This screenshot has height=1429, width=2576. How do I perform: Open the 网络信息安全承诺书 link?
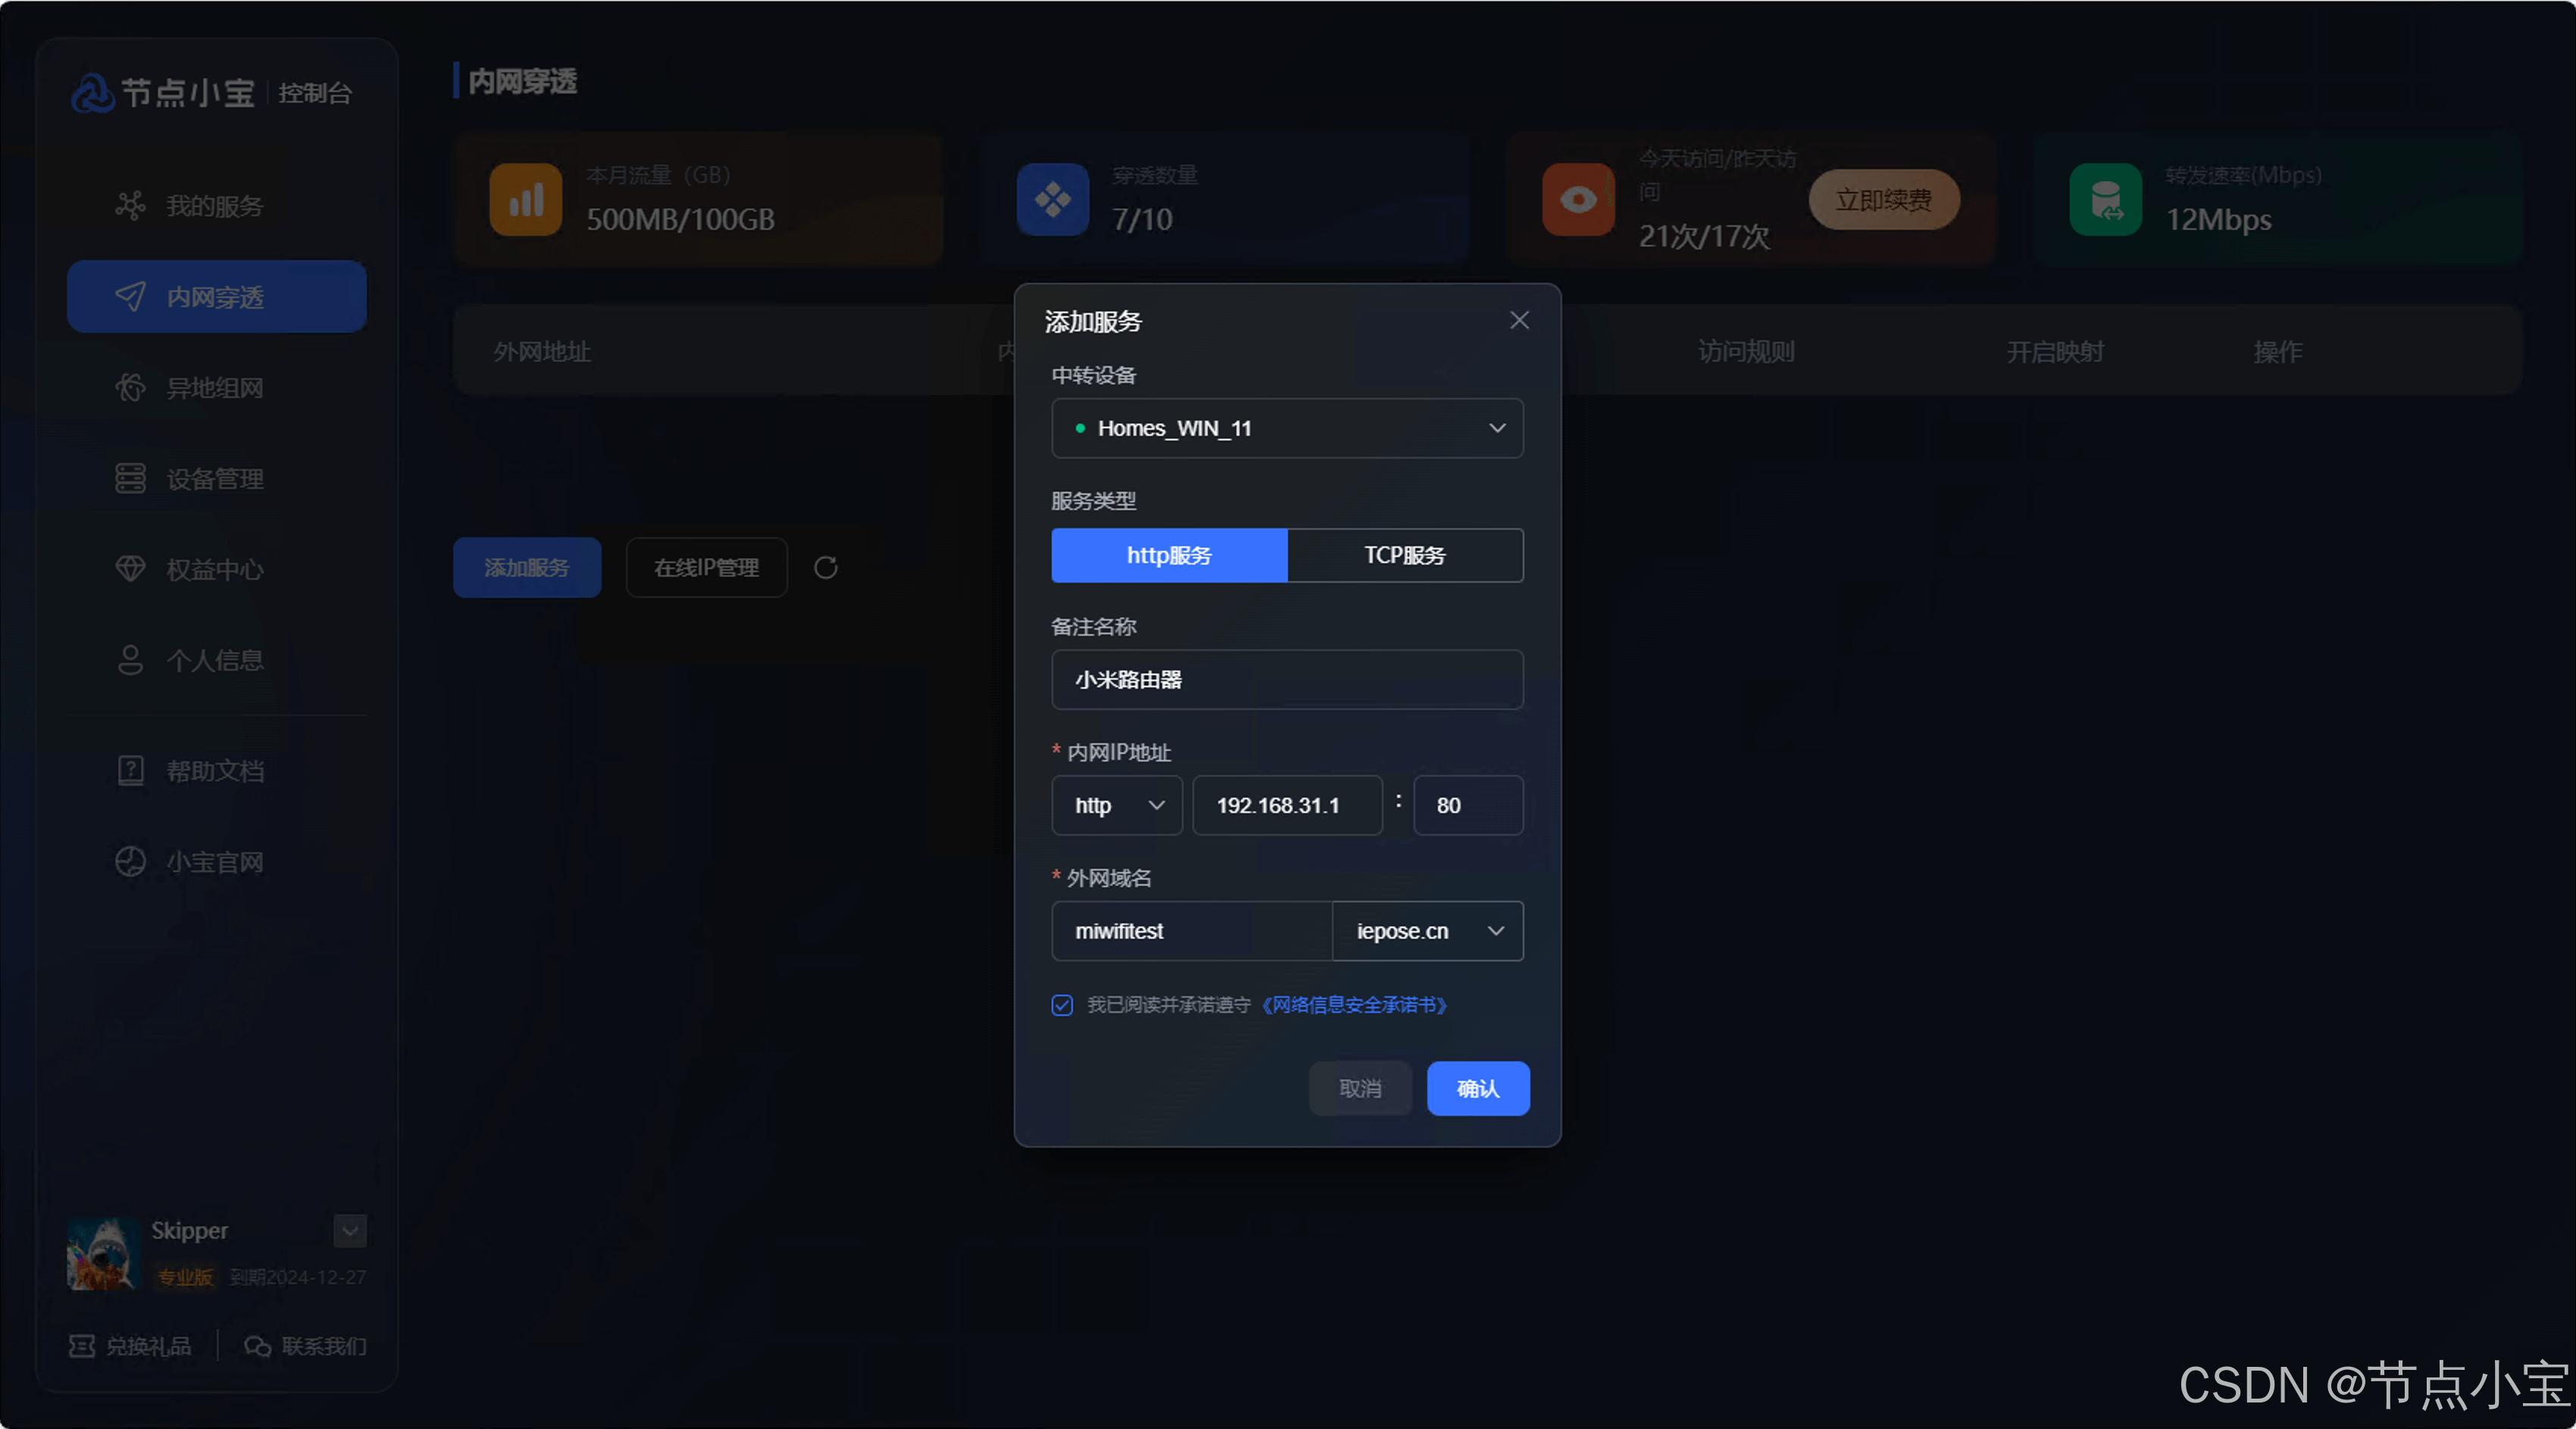[x=1354, y=1005]
